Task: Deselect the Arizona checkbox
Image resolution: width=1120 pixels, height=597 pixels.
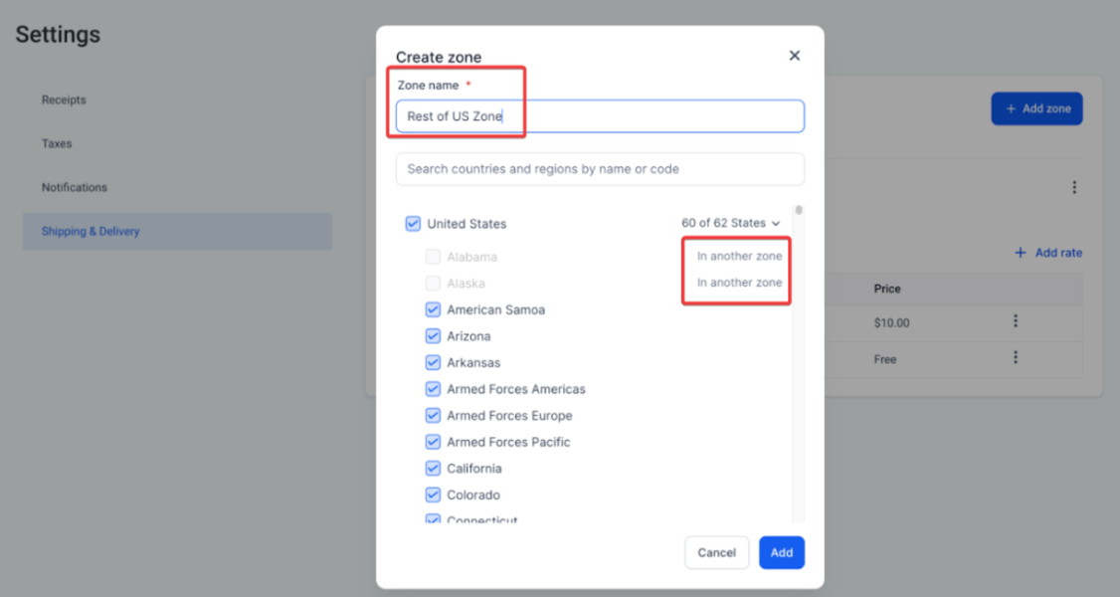Action: point(433,336)
